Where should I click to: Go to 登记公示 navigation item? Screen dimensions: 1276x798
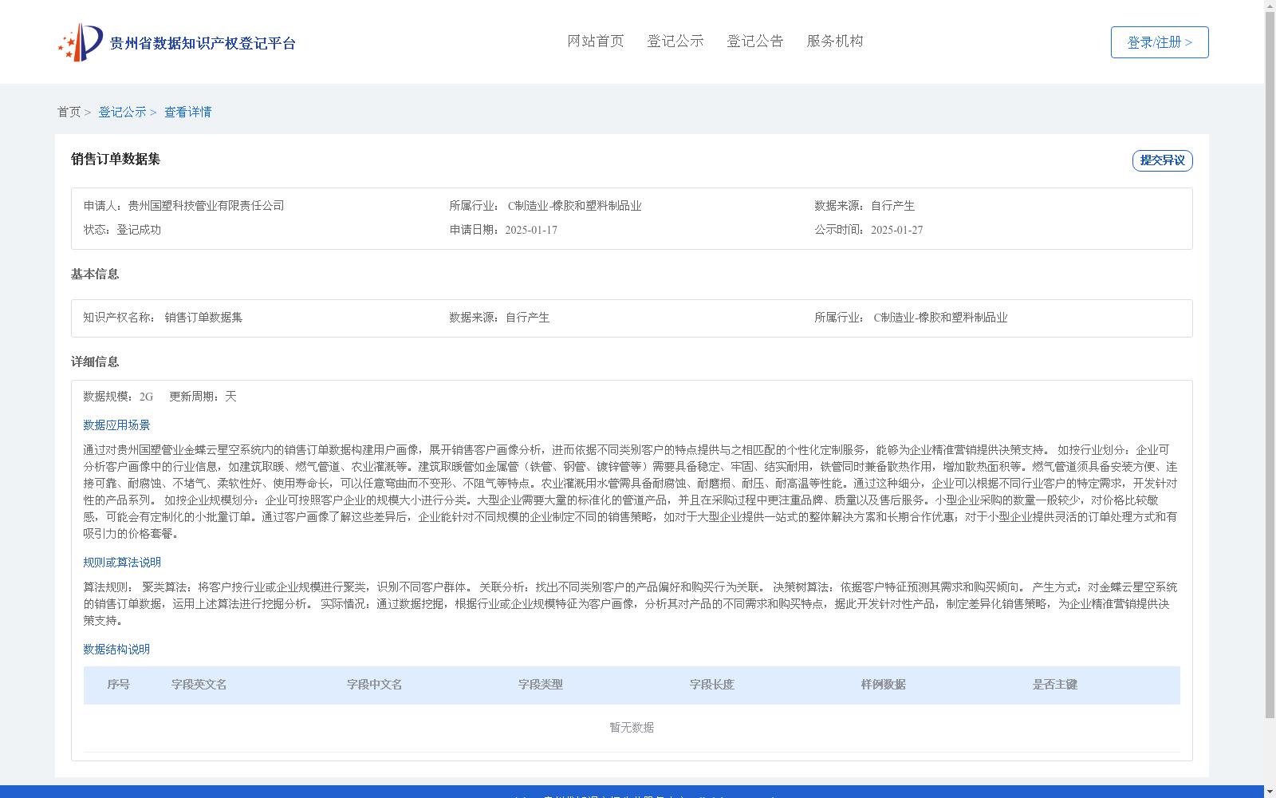[x=675, y=41]
